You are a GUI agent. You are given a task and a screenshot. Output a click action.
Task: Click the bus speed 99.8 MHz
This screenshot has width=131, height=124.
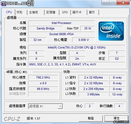coord(43,89)
